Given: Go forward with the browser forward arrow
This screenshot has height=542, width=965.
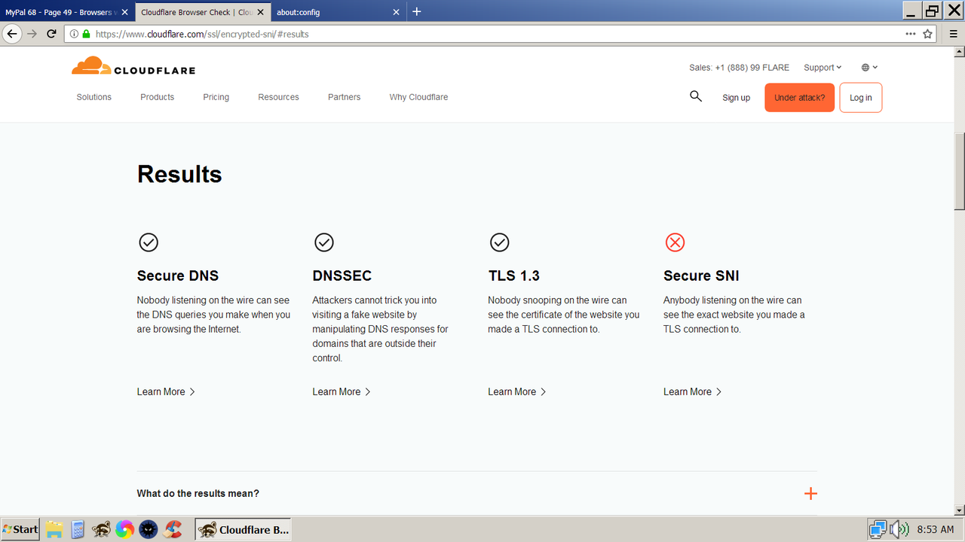Looking at the screenshot, I should click(x=32, y=34).
